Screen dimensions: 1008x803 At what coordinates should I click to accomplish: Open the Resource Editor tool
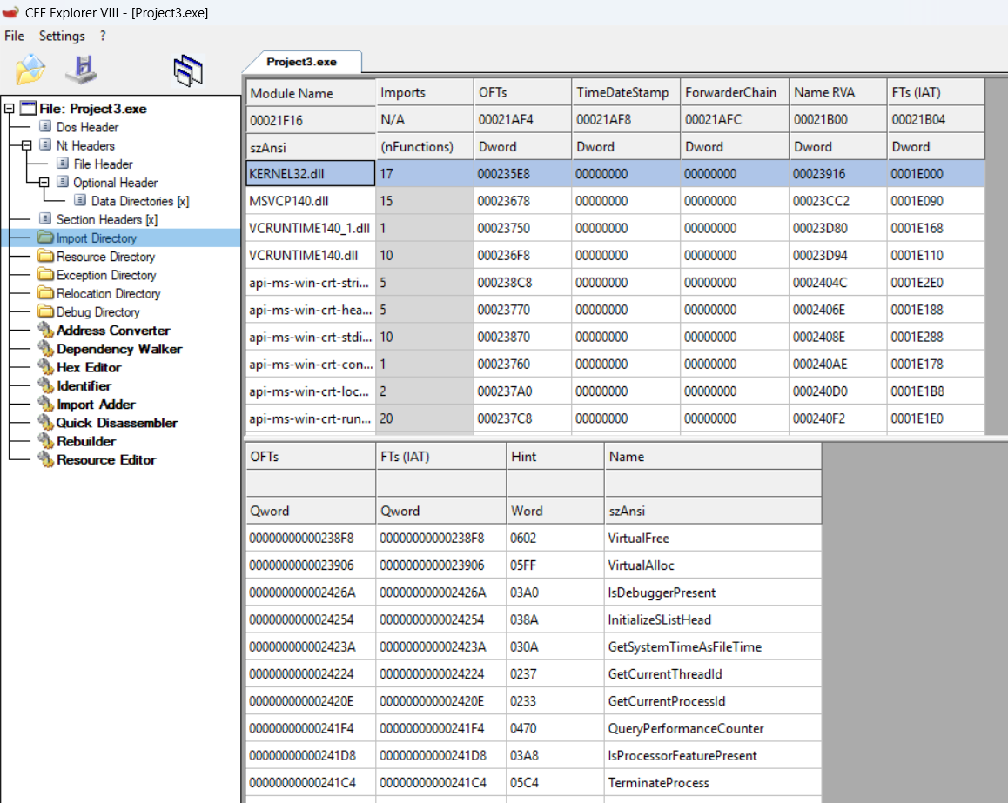106,460
